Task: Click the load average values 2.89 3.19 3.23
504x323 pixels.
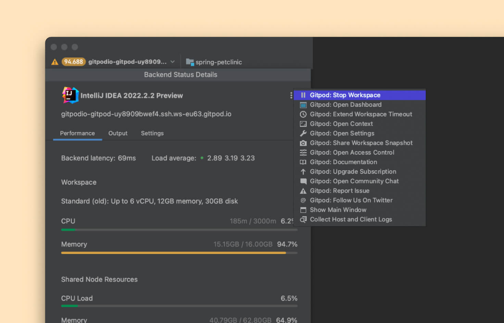Action: click(x=231, y=158)
